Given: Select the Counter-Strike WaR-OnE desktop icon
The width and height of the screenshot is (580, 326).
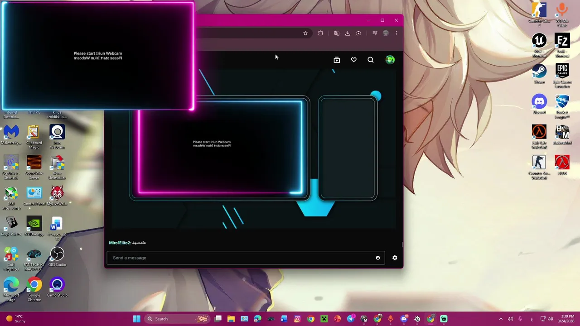Looking at the screenshot, I should click(539, 167).
